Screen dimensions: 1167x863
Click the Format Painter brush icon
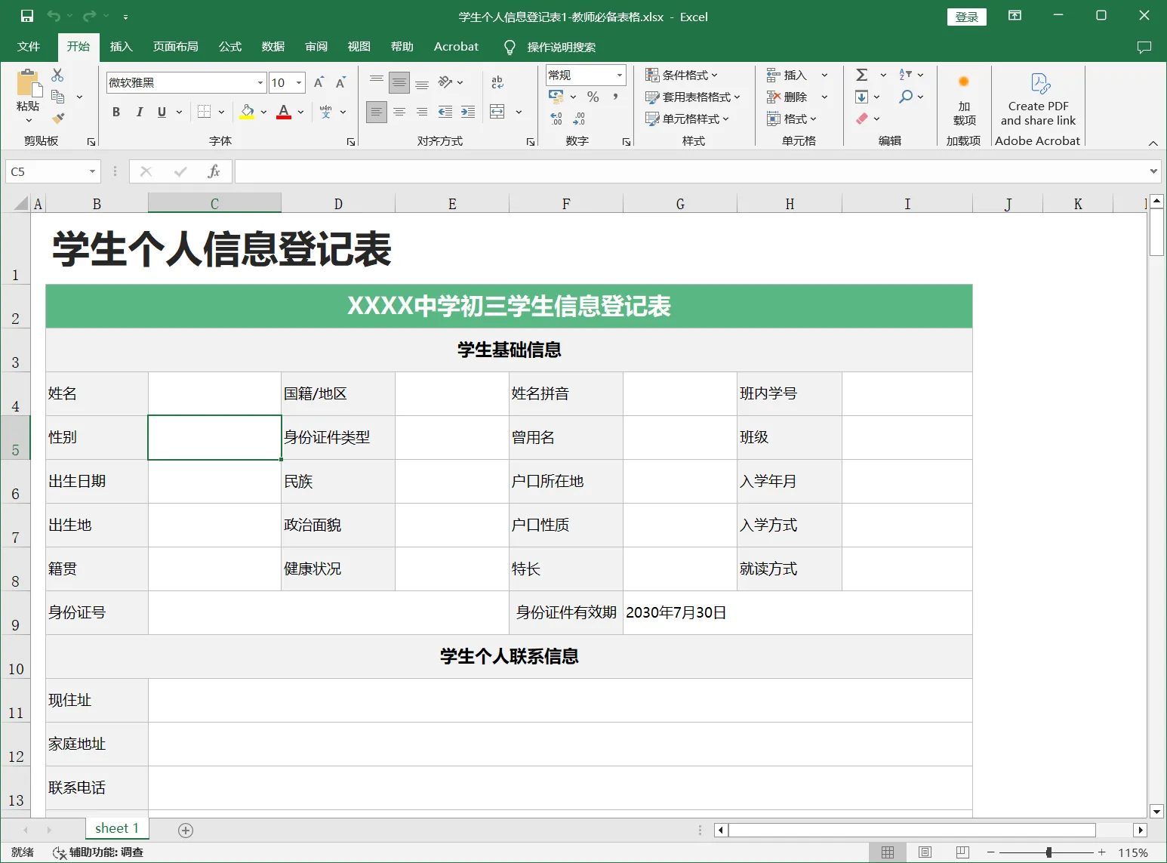pos(58,119)
